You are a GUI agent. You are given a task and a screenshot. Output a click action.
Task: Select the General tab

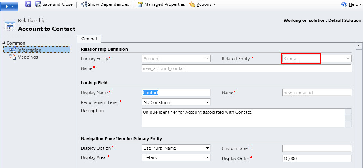tap(89, 39)
